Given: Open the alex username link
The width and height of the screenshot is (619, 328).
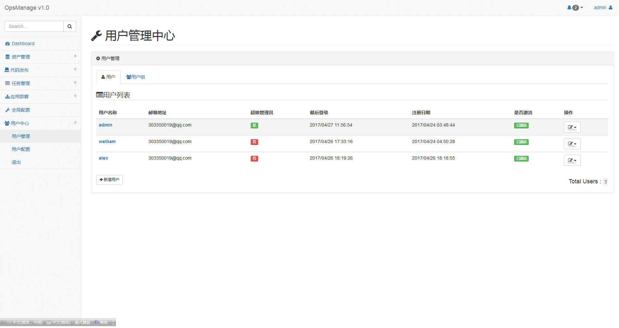Looking at the screenshot, I should pyautogui.click(x=103, y=158).
